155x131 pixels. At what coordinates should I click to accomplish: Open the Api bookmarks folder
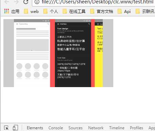coord(124,11)
